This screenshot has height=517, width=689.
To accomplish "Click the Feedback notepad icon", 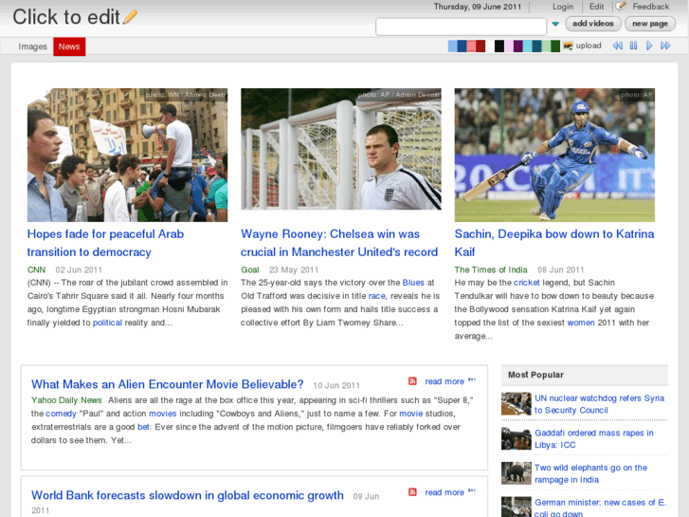I will (621, 6).
